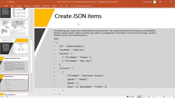Click thumbnail pane scroll up arrow
This screenshot has height=98, width=175.
31,9
